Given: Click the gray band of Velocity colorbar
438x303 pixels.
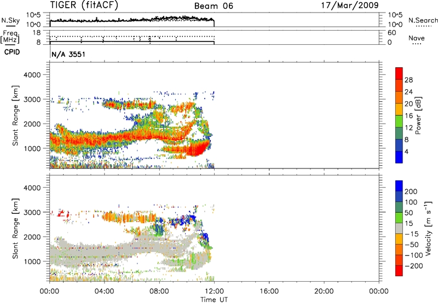Looking at the screenshot, I should tap(399, 229).
